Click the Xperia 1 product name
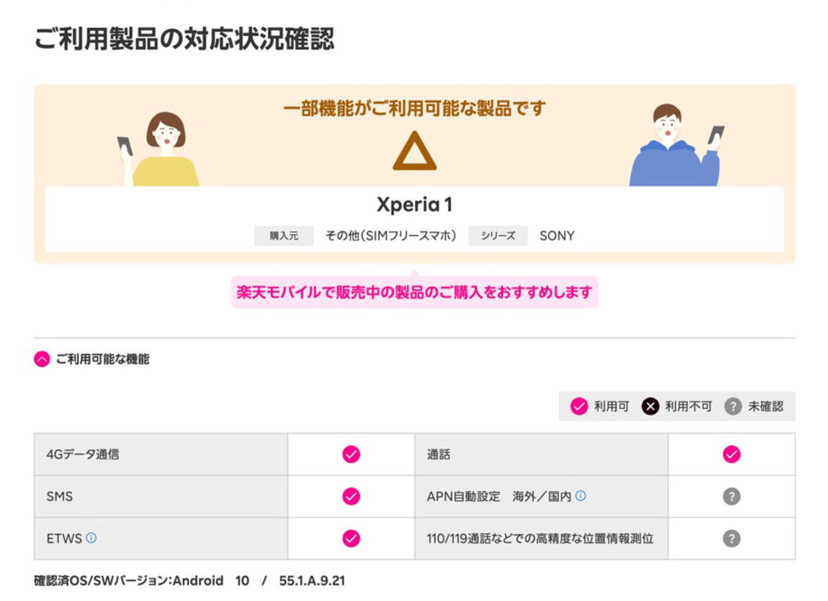This screenshot has height=601, width=828. tap(415, 204)
